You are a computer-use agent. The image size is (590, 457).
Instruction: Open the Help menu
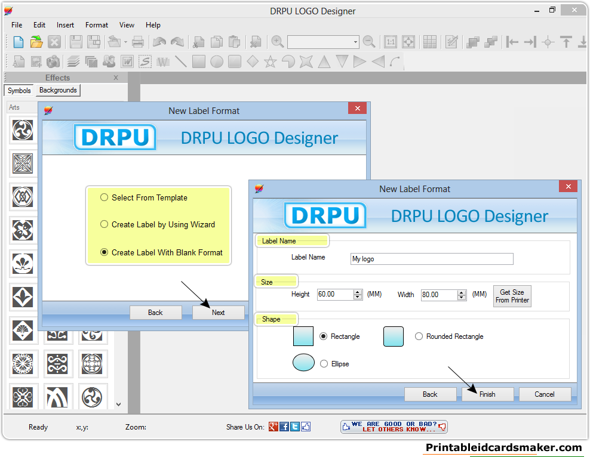pos(153,25)
